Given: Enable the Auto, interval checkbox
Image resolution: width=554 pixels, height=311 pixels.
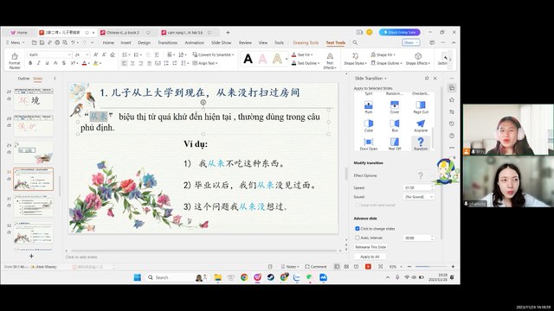Looking at the screenshot, I should pyautogui.click(x=358, y=238).
